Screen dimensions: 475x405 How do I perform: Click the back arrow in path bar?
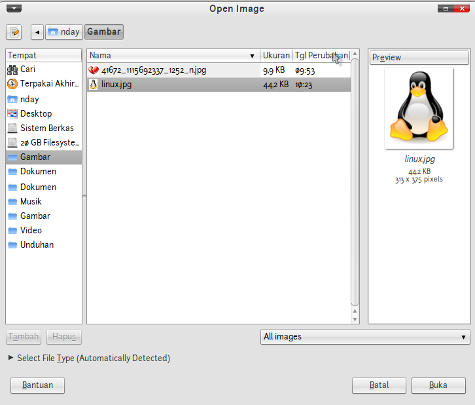point(37,32)
